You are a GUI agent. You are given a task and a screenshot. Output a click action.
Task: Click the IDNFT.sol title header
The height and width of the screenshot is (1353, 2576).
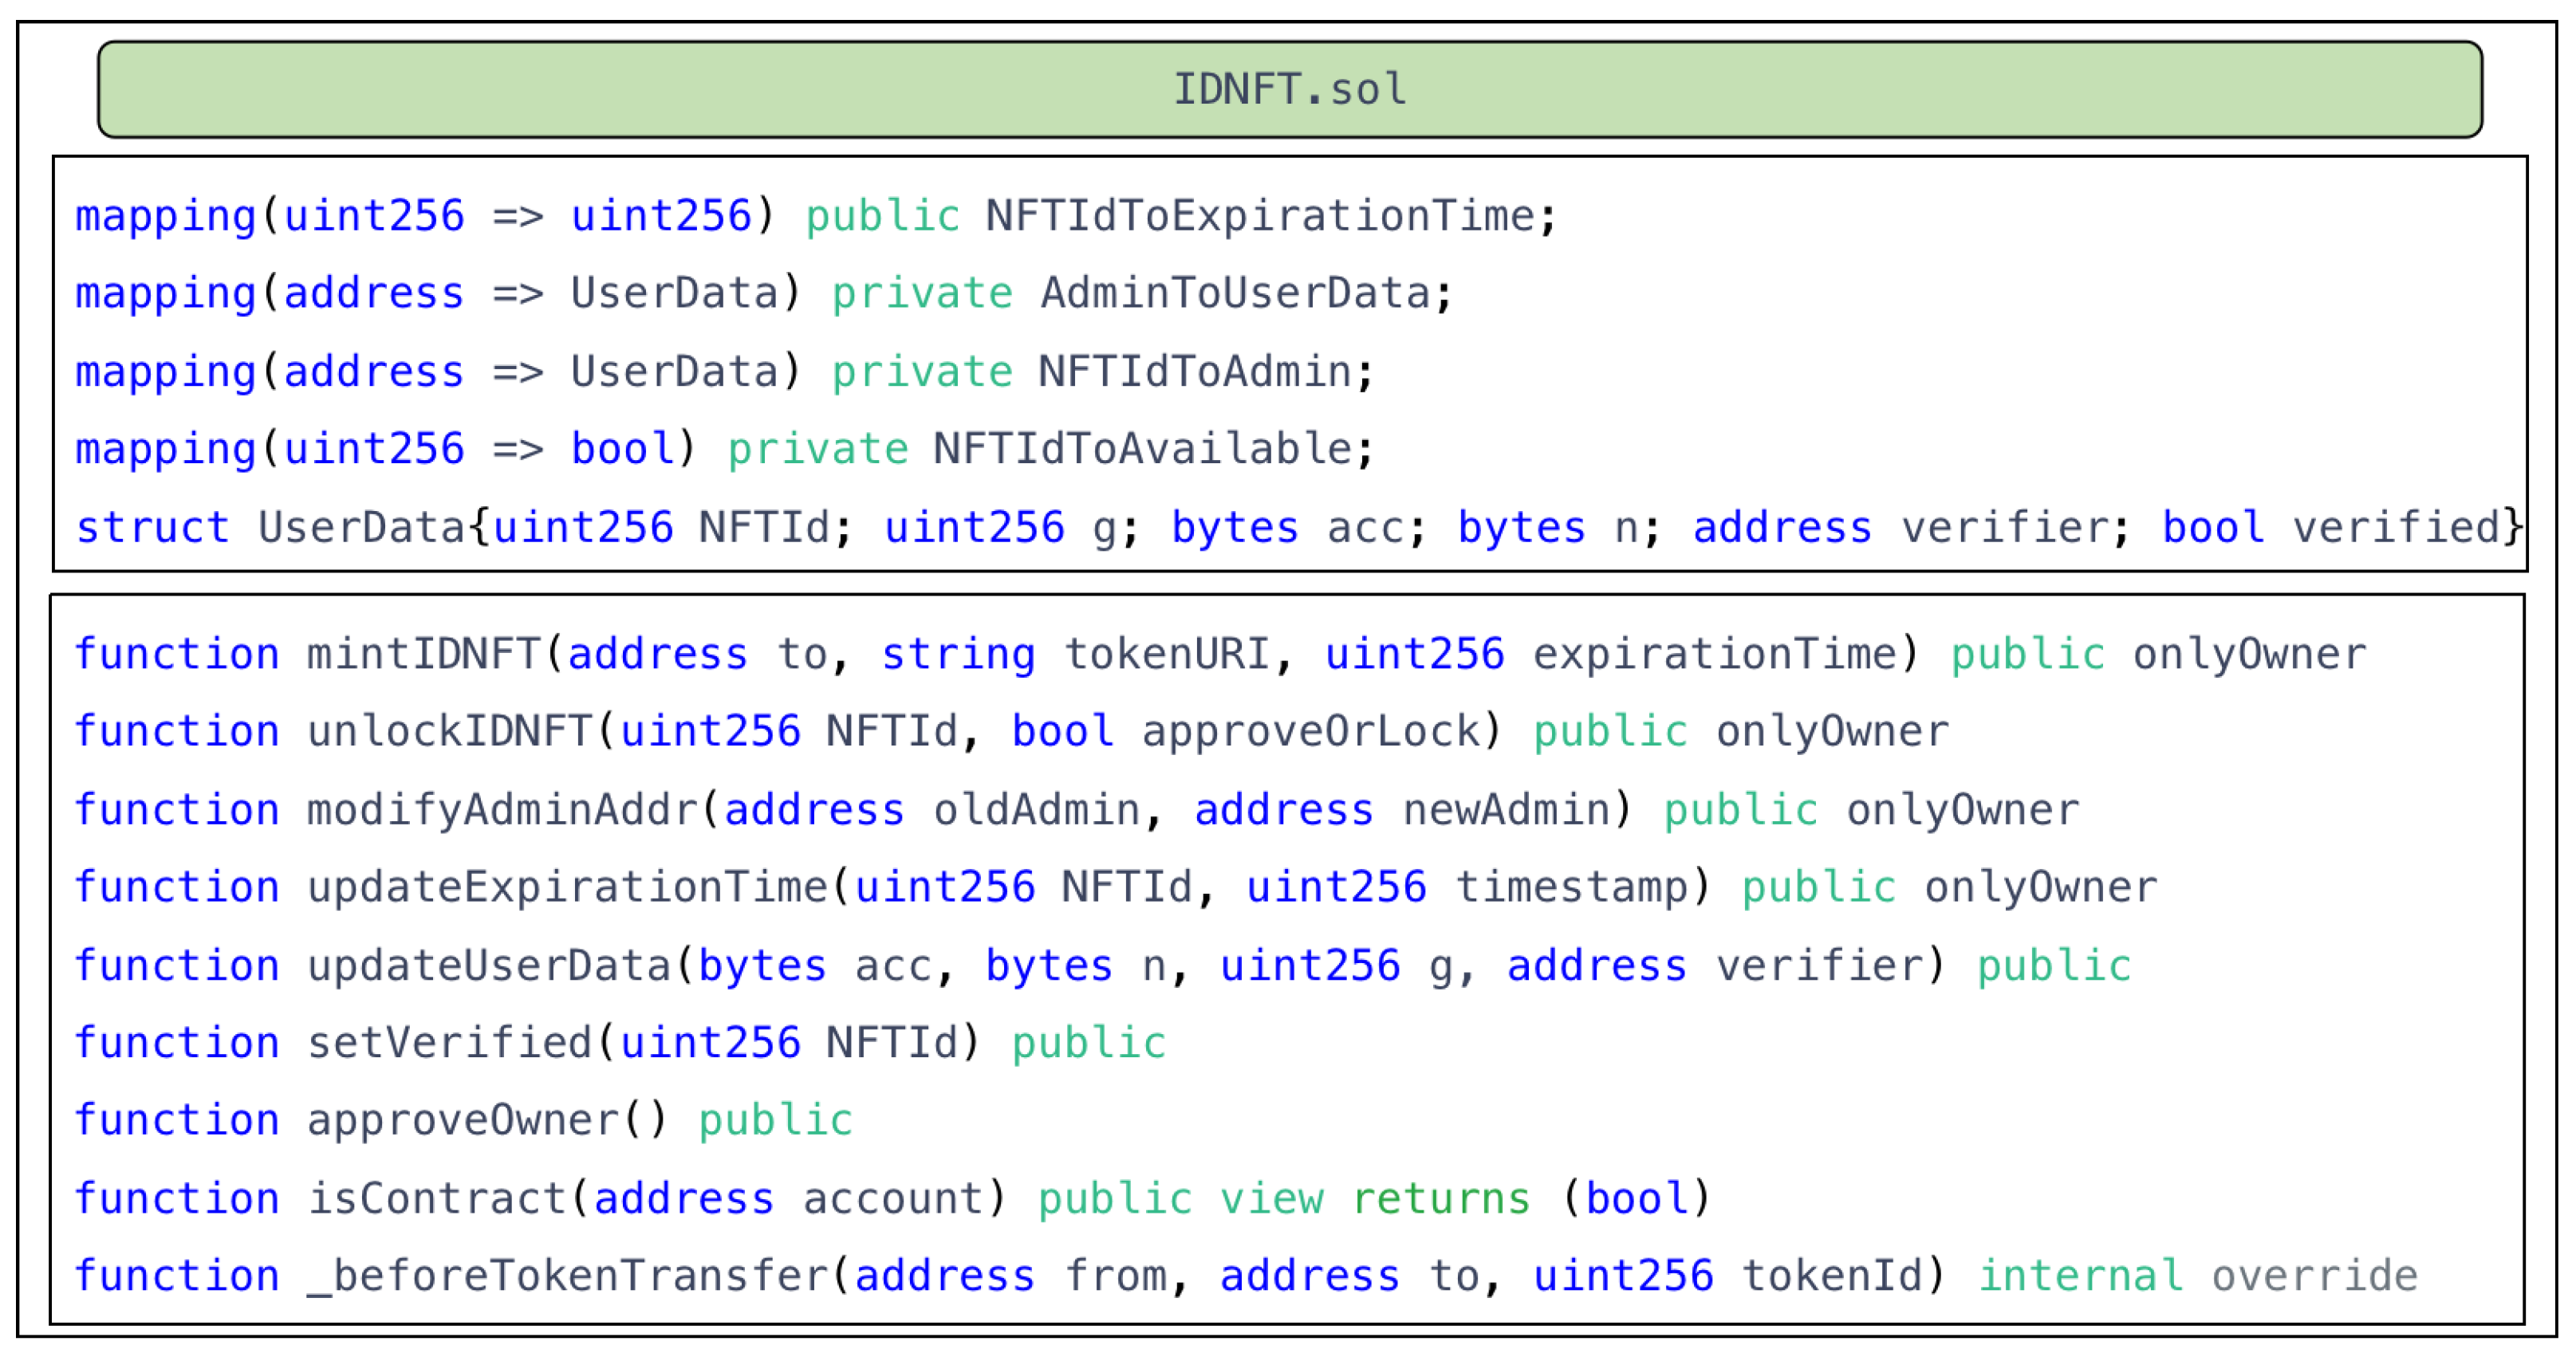tap(1289, 89)
